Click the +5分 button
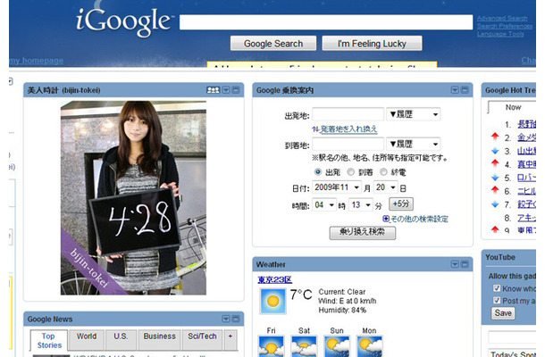This screenshot has width=545, height=357. pyautogui.click(x=401, y=203)
